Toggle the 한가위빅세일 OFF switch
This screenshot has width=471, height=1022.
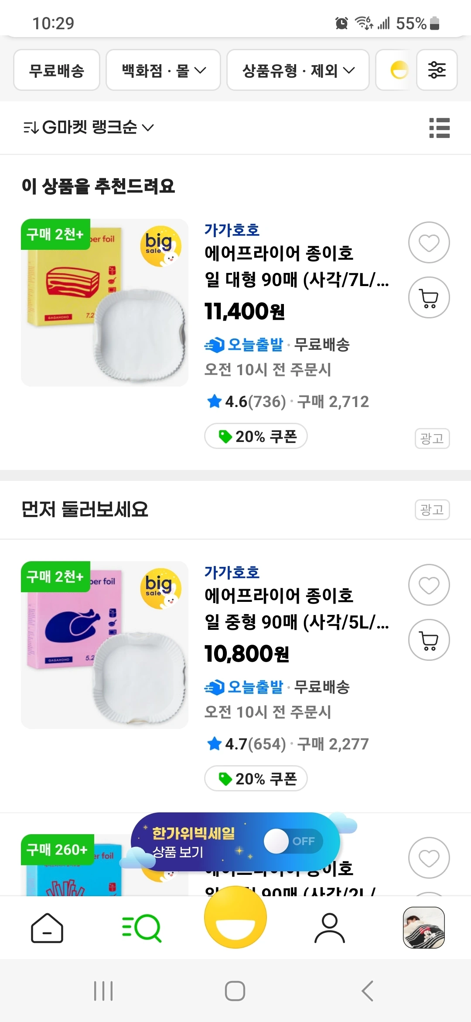pos(294,841)
